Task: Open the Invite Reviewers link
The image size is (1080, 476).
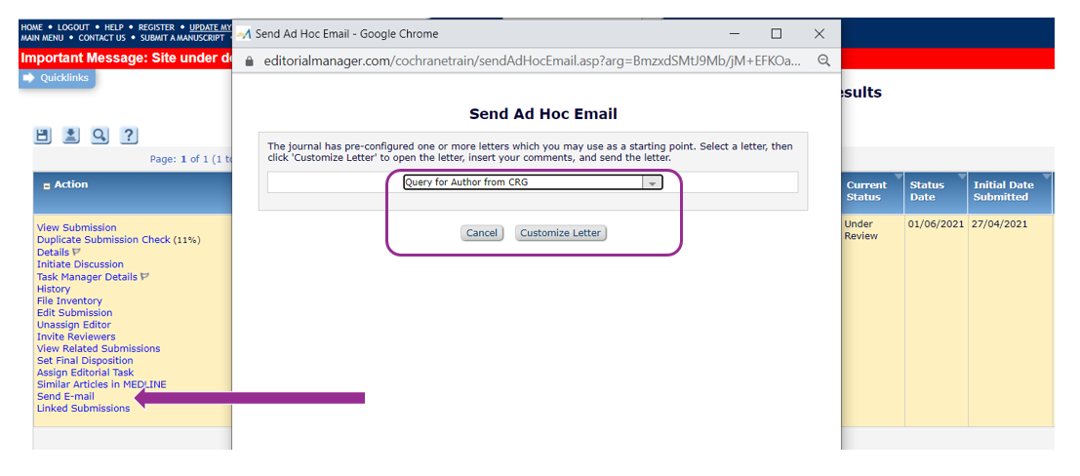Action: [x=76, y=337]
